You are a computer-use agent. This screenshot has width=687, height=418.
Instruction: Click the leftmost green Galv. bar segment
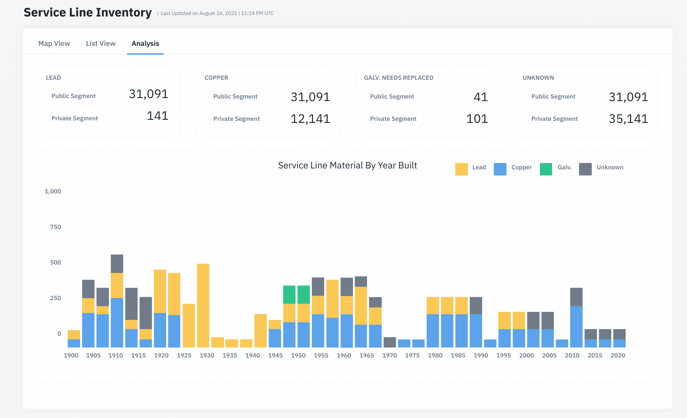(x=289, y=295)
